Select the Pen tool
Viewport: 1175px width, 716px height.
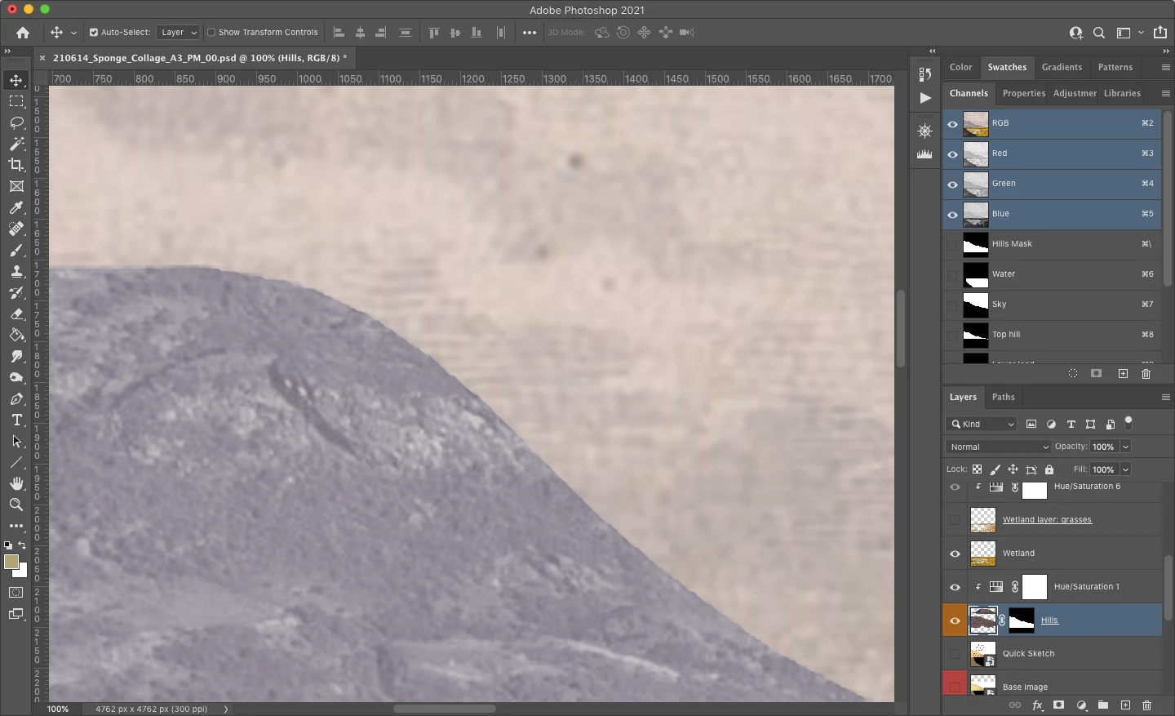(x=16, y=398)
